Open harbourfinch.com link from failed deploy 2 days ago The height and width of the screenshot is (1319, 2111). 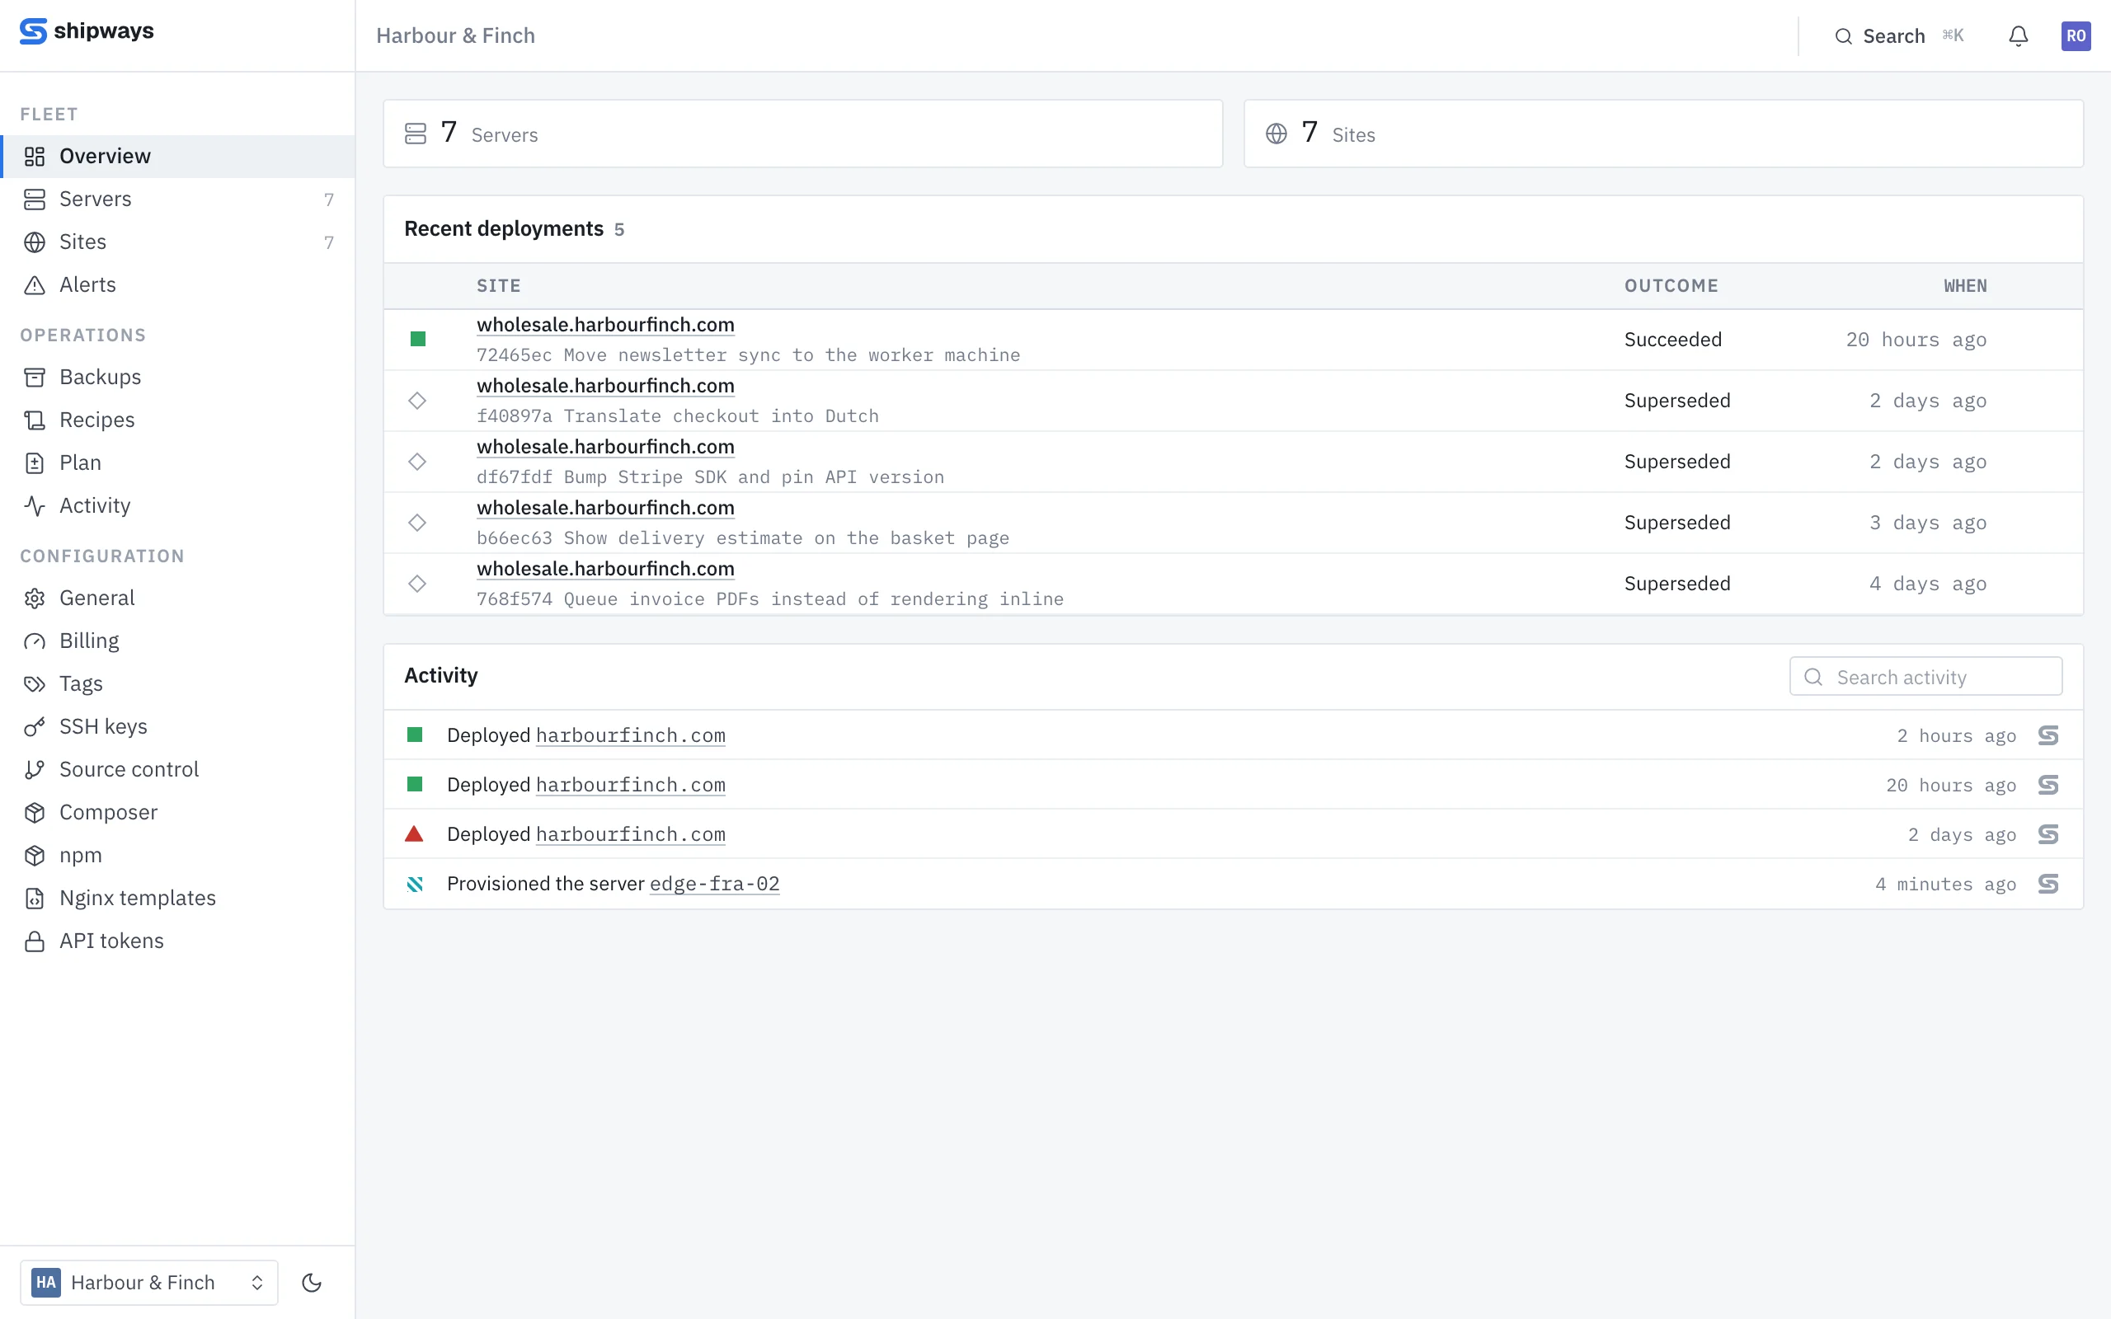pyautogui.click(x=631, y=835)
